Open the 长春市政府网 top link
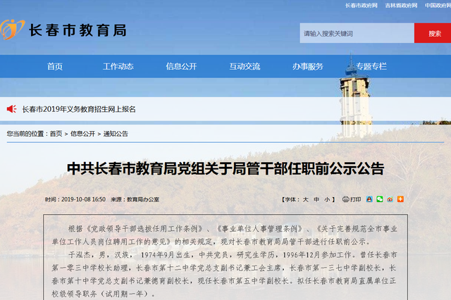Viewport: 451px width, 300px height. coord(362,6)
